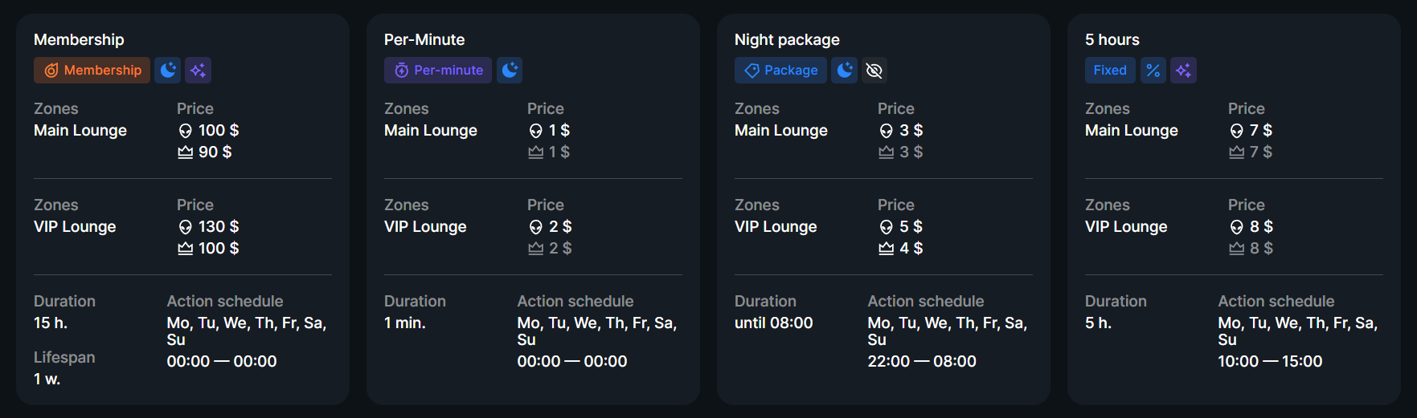The image size is (1417, 418).
Task: Click the percent icon on 5 hours card
Action: [x=1153, y=71]
